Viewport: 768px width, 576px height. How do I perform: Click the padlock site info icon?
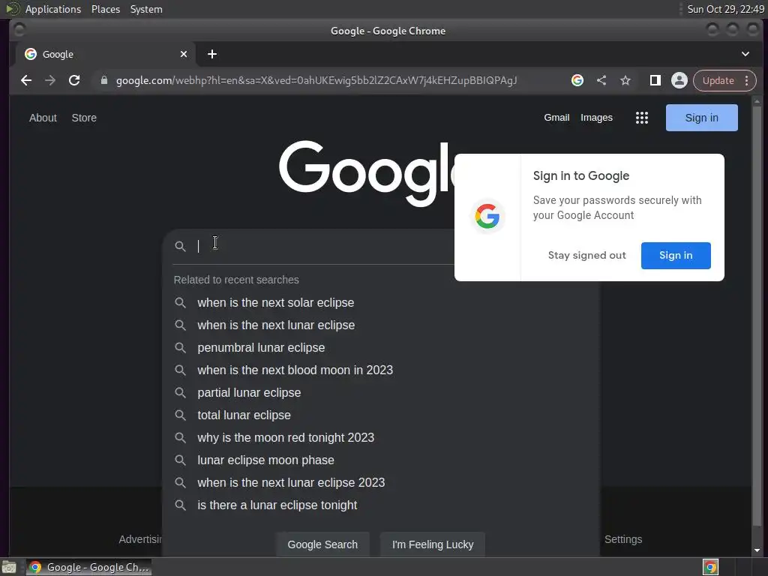[x=103, y=80]
